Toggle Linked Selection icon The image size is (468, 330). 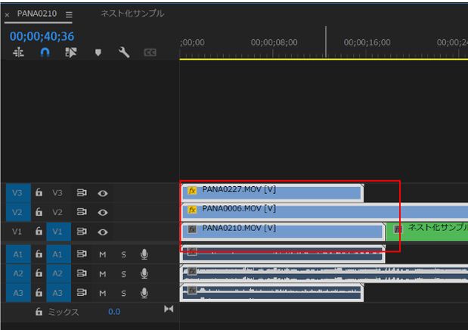pos(71,53)
